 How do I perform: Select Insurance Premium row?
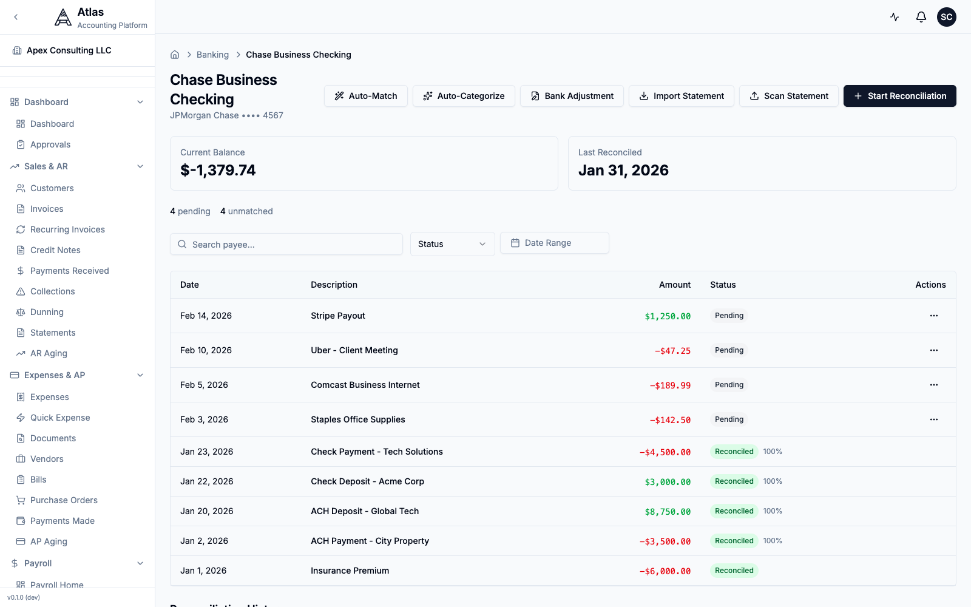click(x=563, y=571)
